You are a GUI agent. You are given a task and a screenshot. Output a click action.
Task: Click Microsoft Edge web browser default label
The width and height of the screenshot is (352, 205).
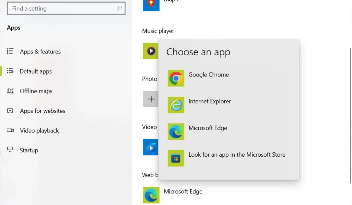click(x=183, y=191)
